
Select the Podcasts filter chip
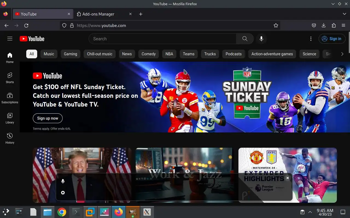(x=234, y=54)
